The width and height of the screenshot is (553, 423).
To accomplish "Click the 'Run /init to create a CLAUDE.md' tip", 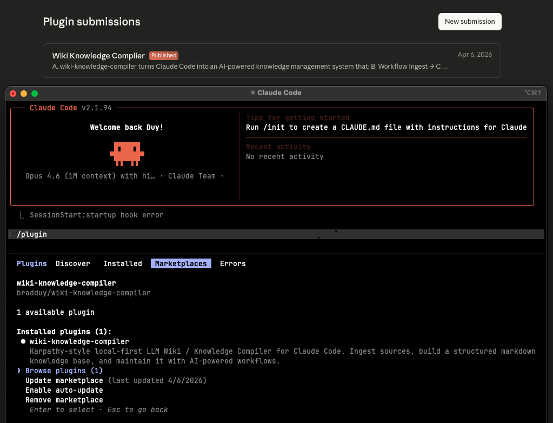I will [386, 127].
